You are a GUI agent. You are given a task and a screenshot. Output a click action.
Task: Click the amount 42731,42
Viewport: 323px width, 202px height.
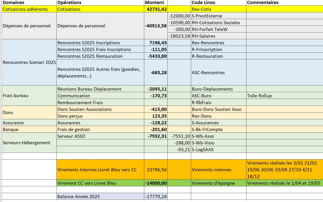point(156,9)
